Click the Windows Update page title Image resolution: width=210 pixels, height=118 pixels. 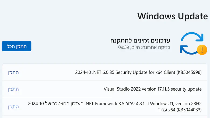pyautogui.click(x=172, y=16)
